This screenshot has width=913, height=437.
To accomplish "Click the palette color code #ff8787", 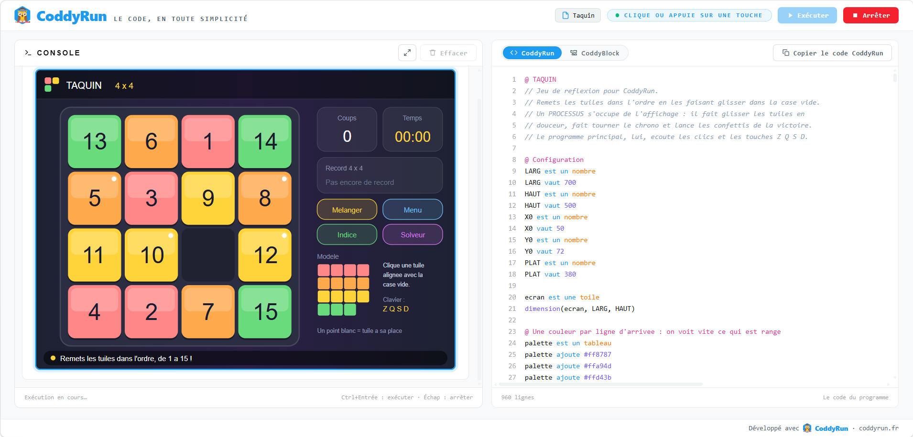I will 598,354.
